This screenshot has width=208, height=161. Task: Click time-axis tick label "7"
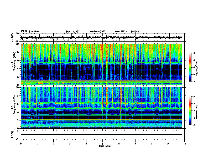(x=136, y=144)
